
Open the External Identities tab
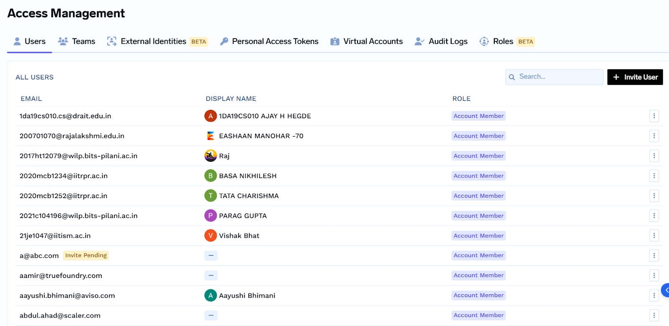coord(157,41)
